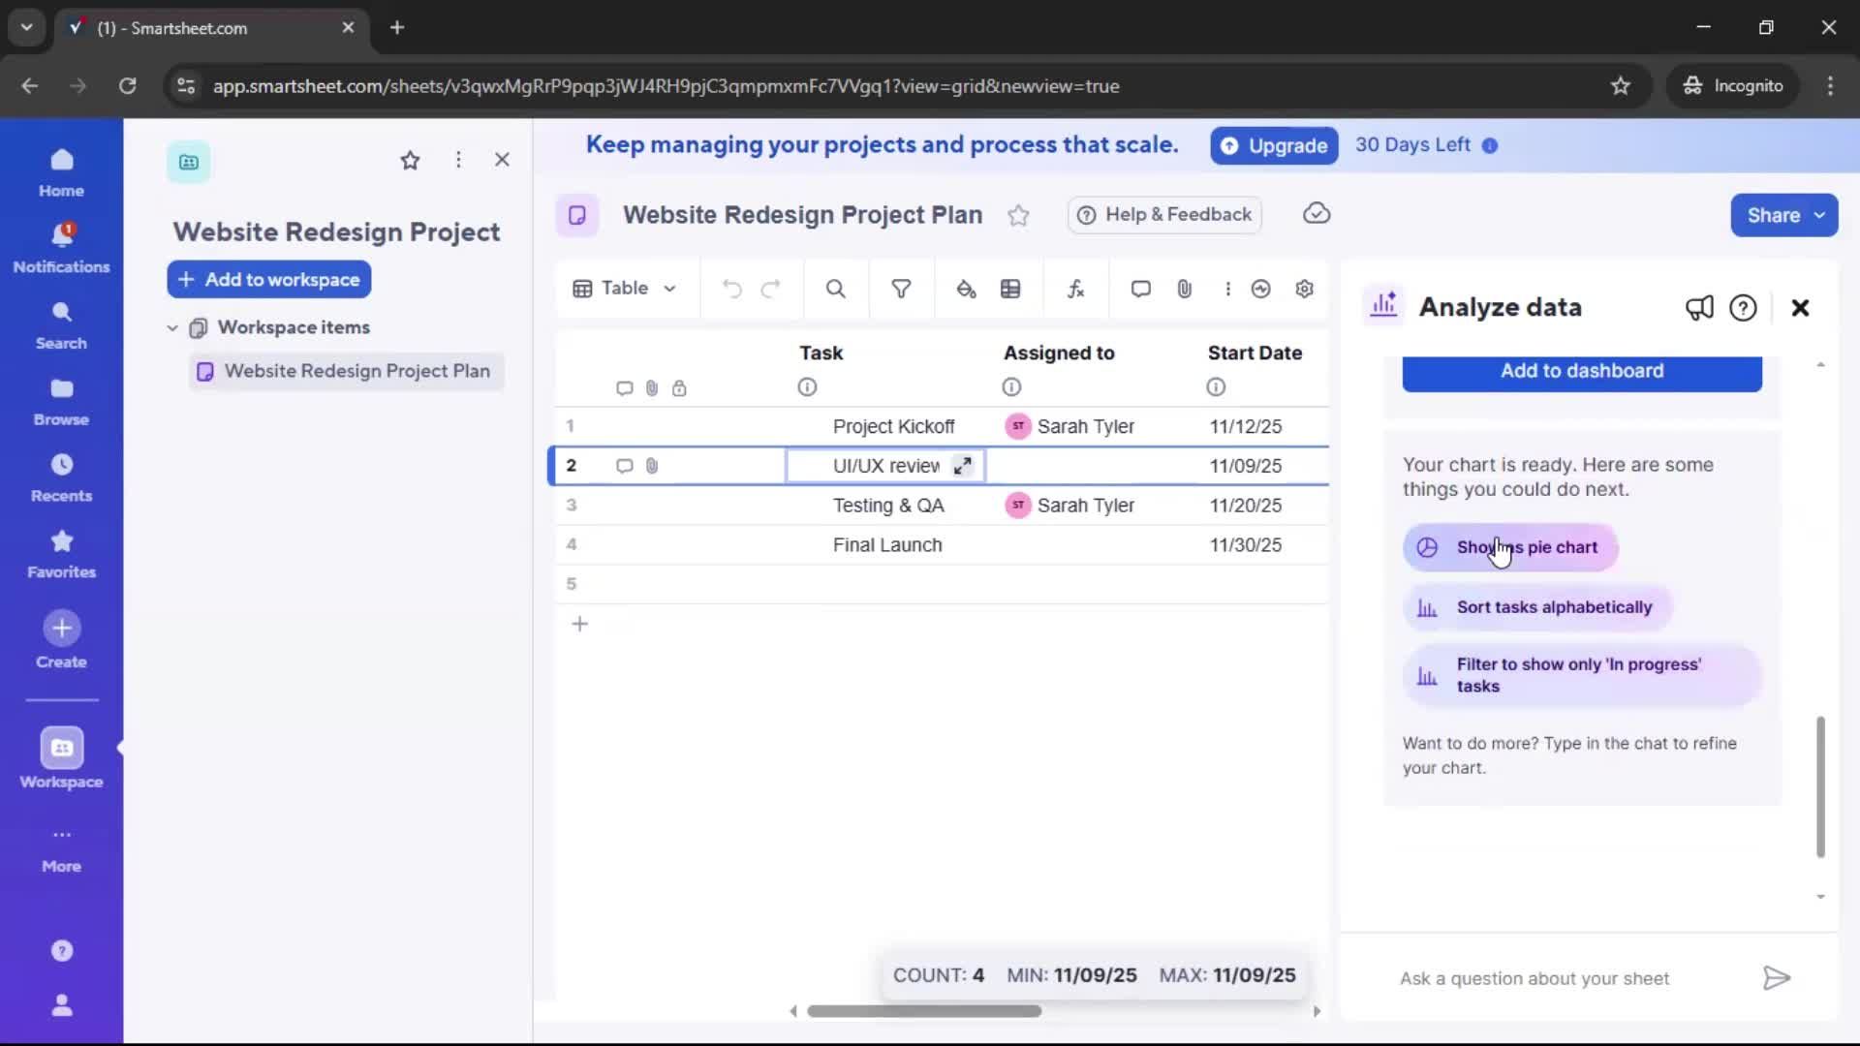Open the Automation icon in the toolbar
1860x1046 pixels.
(1260, 289)
